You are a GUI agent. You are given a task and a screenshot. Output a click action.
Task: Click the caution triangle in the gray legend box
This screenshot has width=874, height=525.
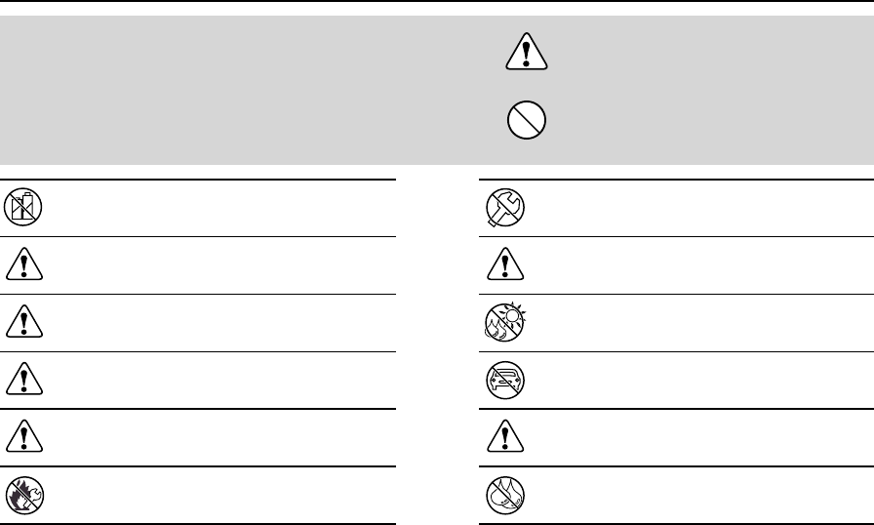(x=528, y=52)
